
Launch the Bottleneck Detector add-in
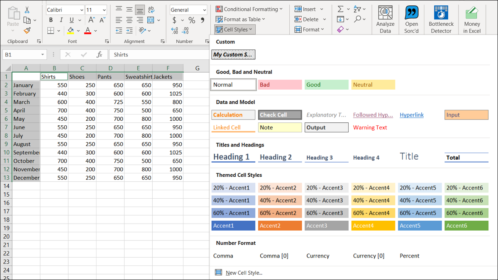click(x=441, y=19)
